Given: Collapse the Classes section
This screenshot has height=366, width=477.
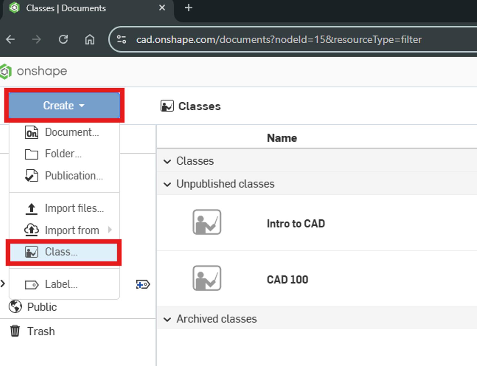Looking at the screenshot, I should point(168,161).
